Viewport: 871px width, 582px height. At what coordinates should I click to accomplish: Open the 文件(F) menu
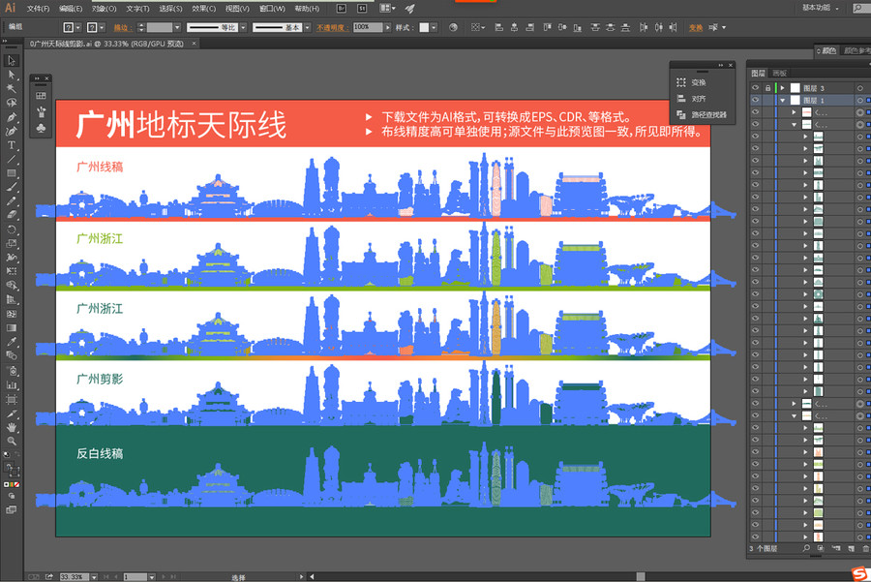tap(38, 9)
